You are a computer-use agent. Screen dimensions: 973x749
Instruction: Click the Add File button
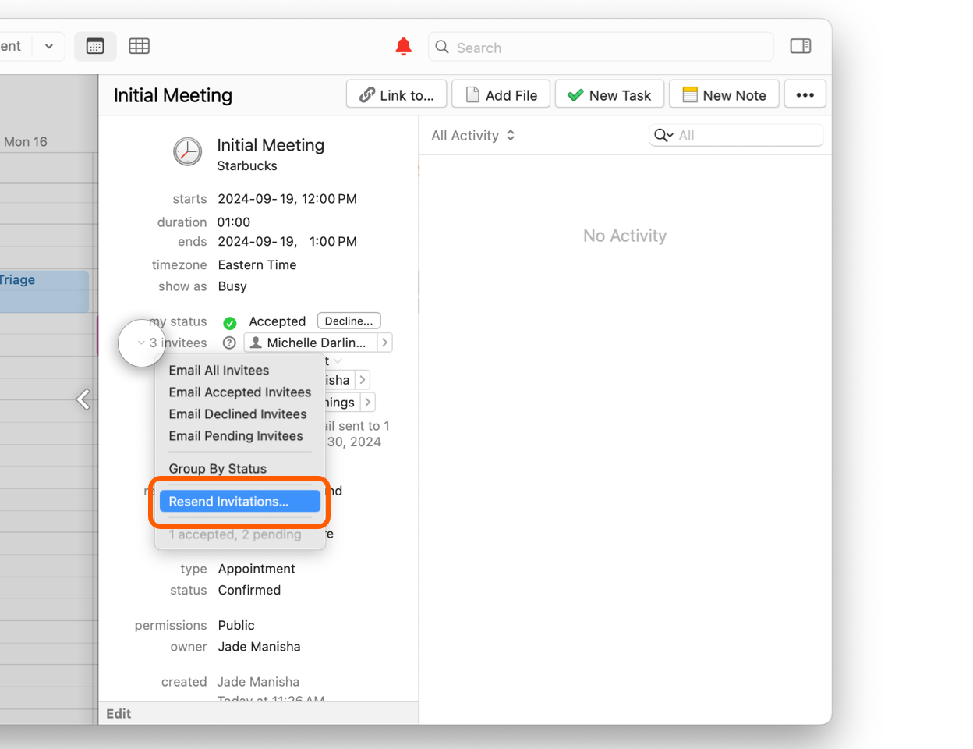tap(501, 95)
